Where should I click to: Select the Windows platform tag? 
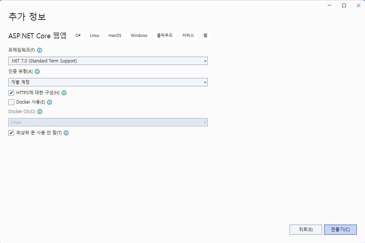point(139,35)
